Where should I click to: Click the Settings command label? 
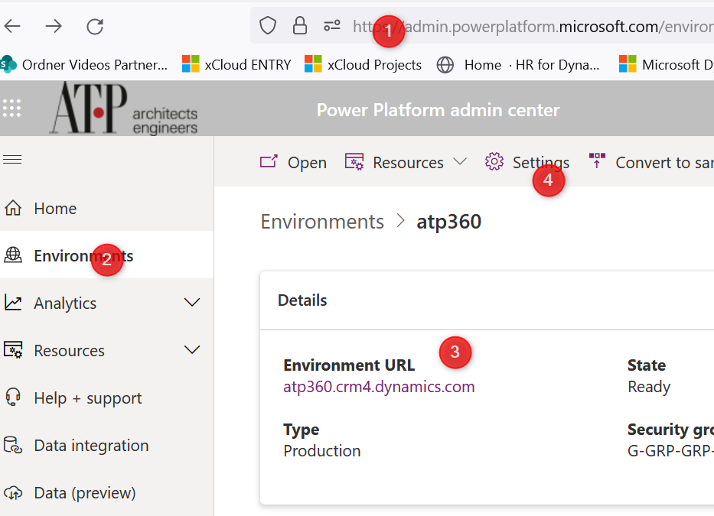(541, 162)
